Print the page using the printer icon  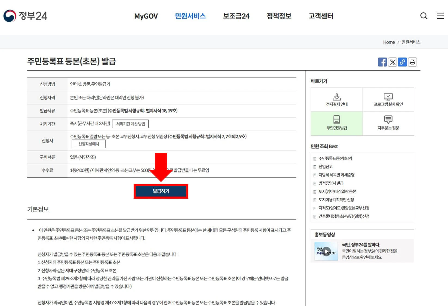(412, 62)
